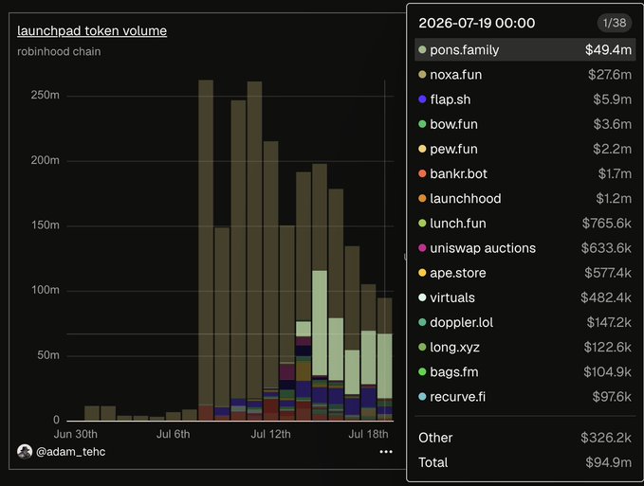Click the uniswap auctions magenta color dot
Image resolution: width=644 pixels, height=486 pixels.
point(422,247)
